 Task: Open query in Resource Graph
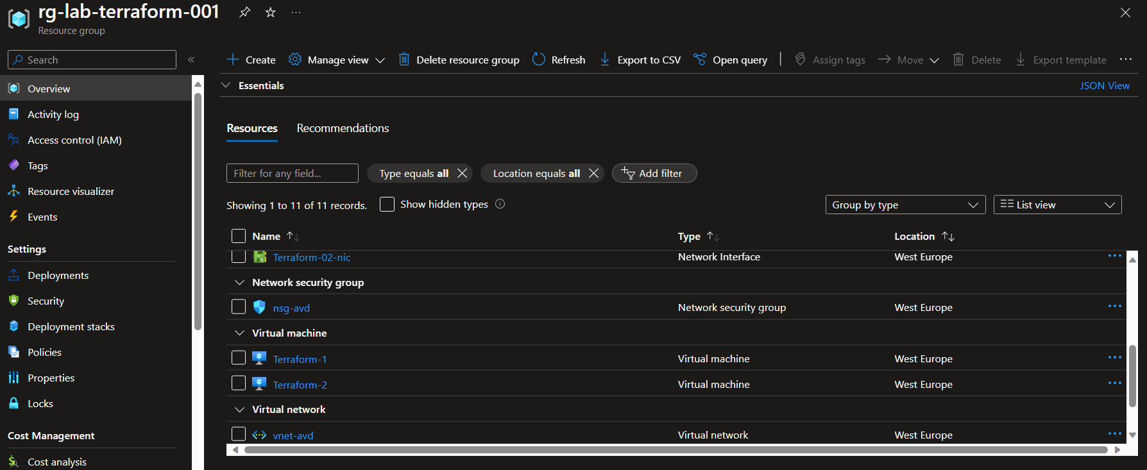(730, 60)
